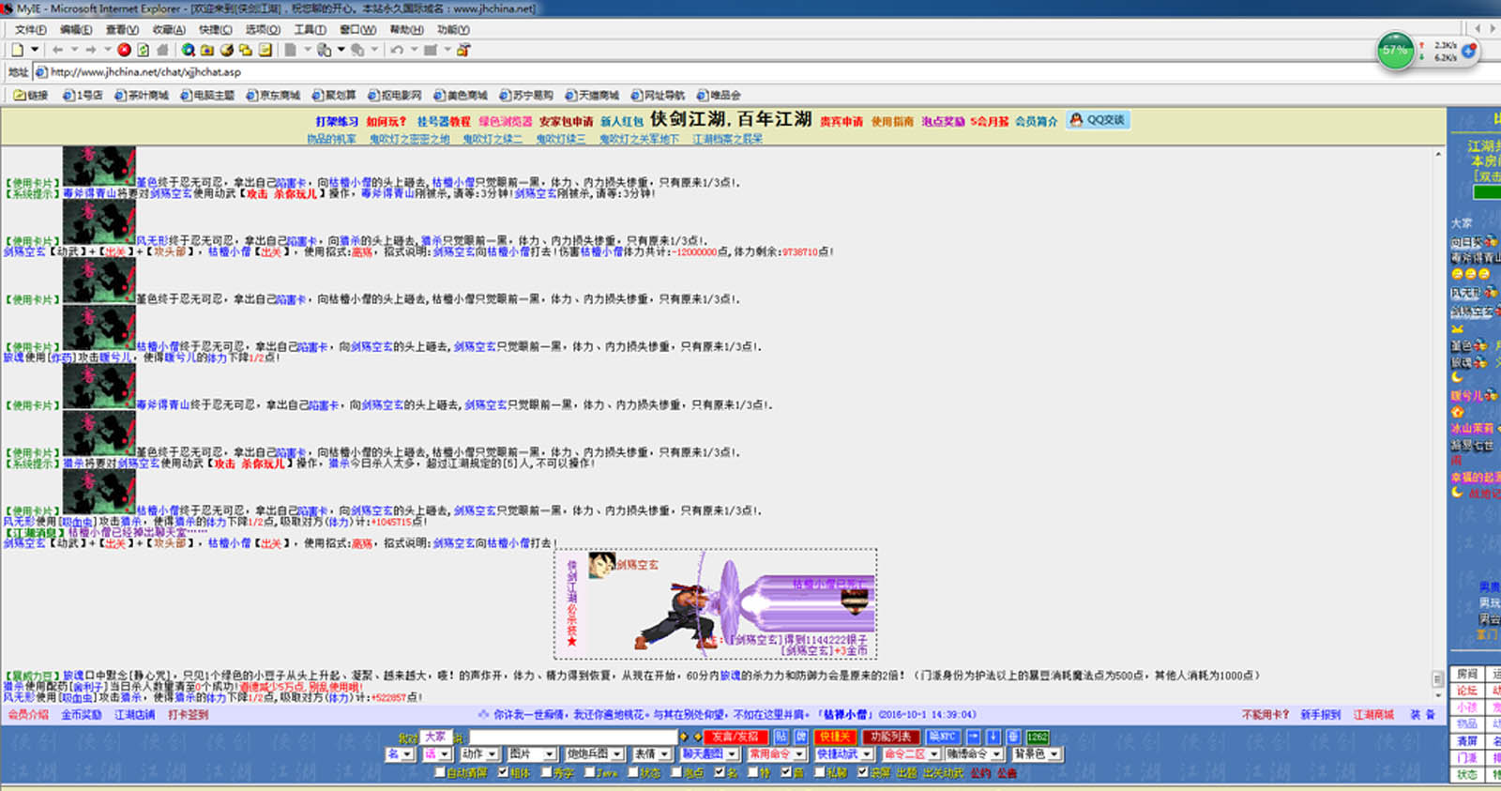The height and width of the screenshot is (791, 1501).
Task: Click the chat log scrollbar down arrow
Action: (1438, 695)
